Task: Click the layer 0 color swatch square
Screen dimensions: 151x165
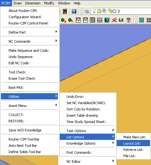Action: (x=115, y=11)
